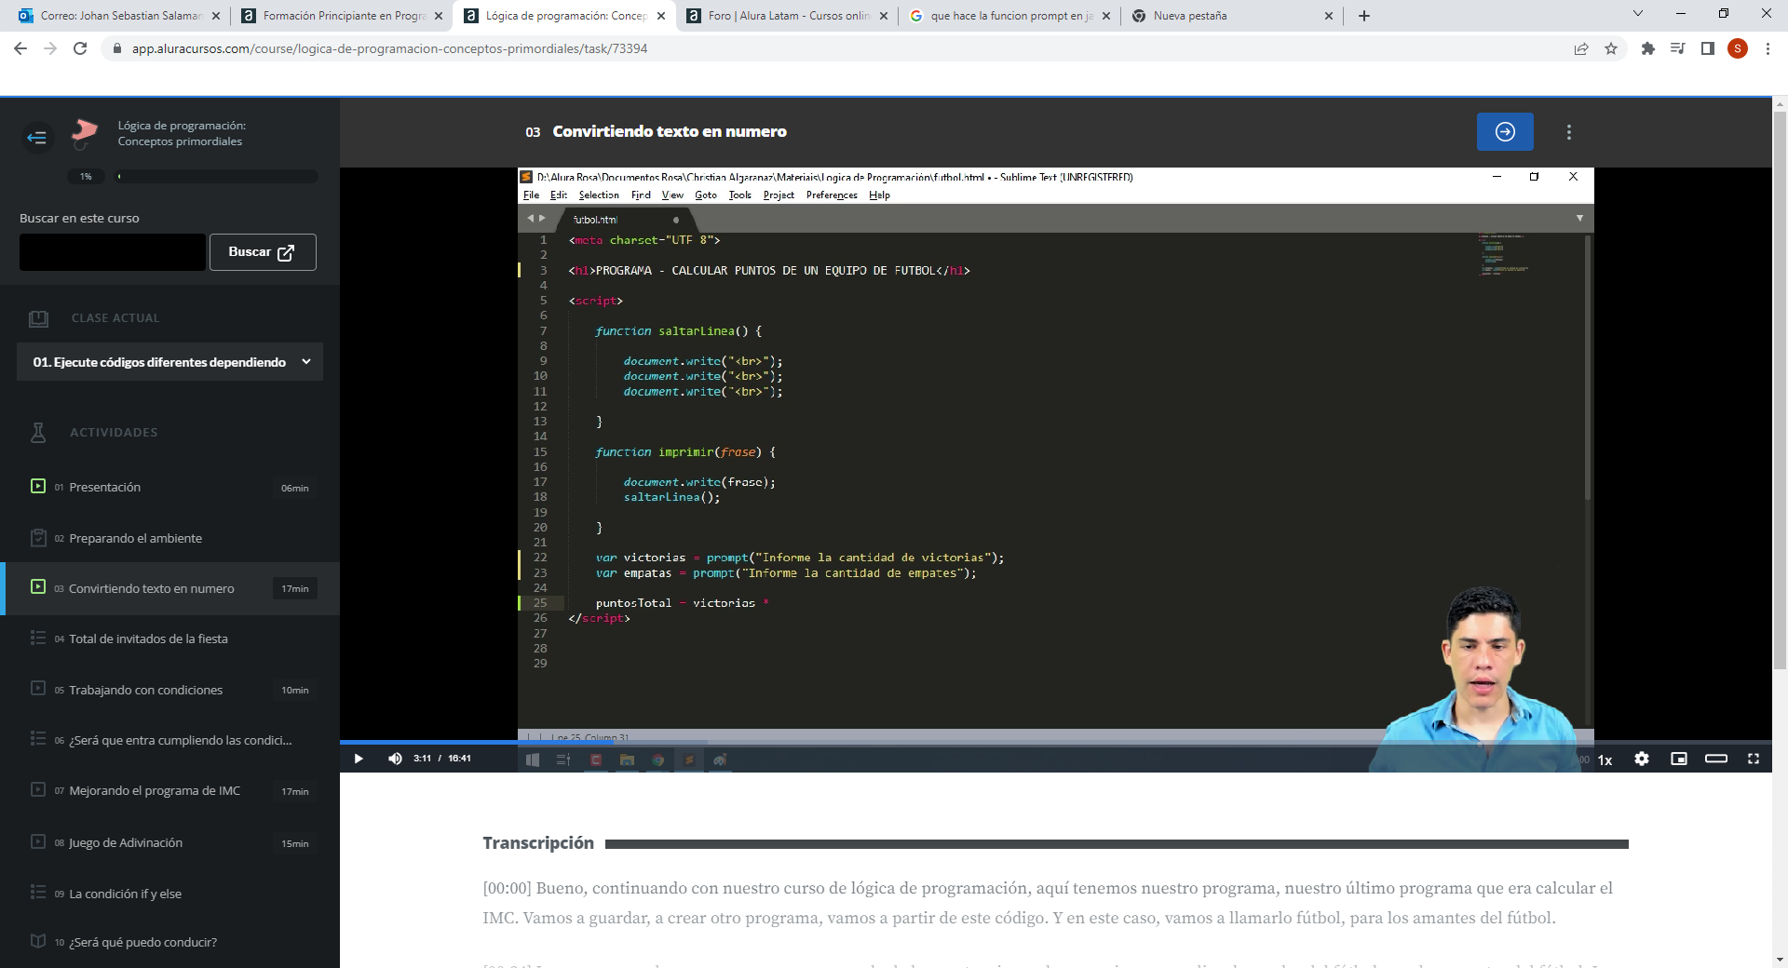Click the video time label '3:11 / 16:41'
Image resolution: width=1788 pixels, height=968 pixels.
(x=442, y=759)
